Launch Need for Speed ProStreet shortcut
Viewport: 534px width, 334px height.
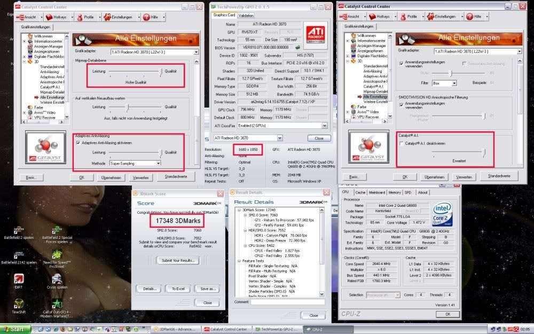(57, 259)
